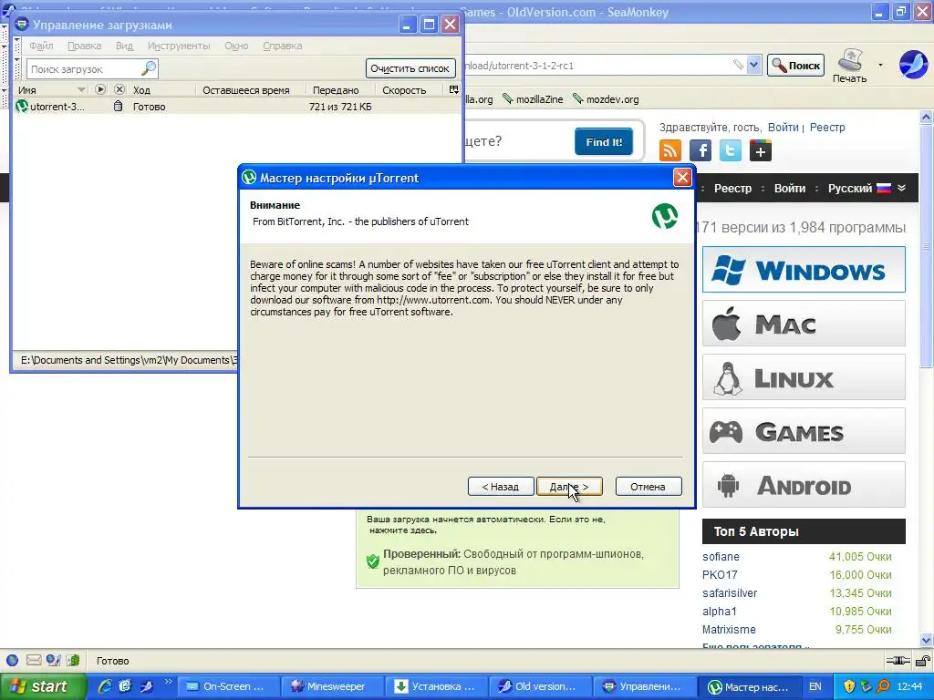Open the Инструменты menu in download manager
The image size is (934, 700).
(179, 46)
